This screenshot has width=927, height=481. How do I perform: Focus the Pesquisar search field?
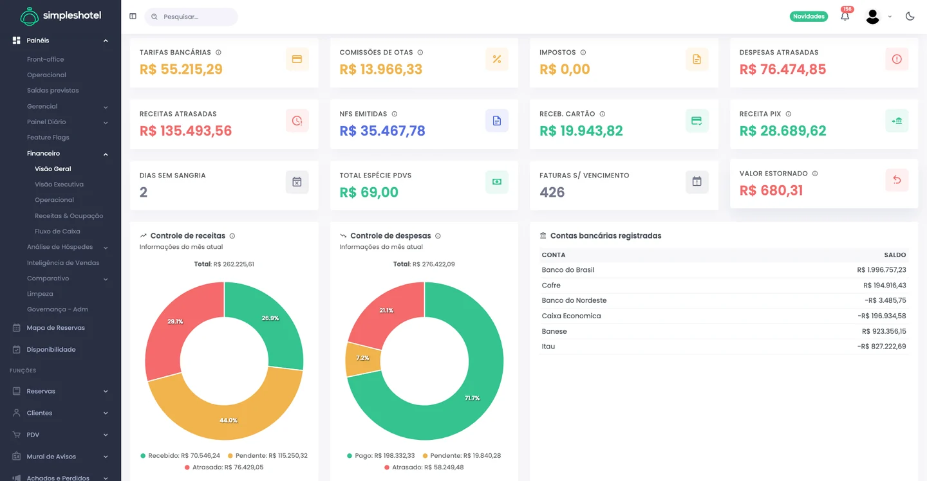point(191,17)
